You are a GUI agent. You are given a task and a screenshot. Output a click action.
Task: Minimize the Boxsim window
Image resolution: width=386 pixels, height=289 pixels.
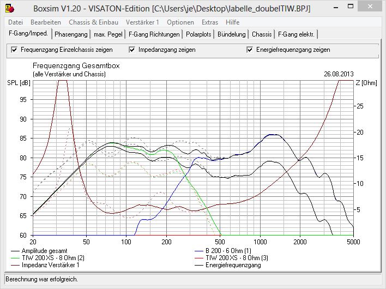(x=335, y=7)
